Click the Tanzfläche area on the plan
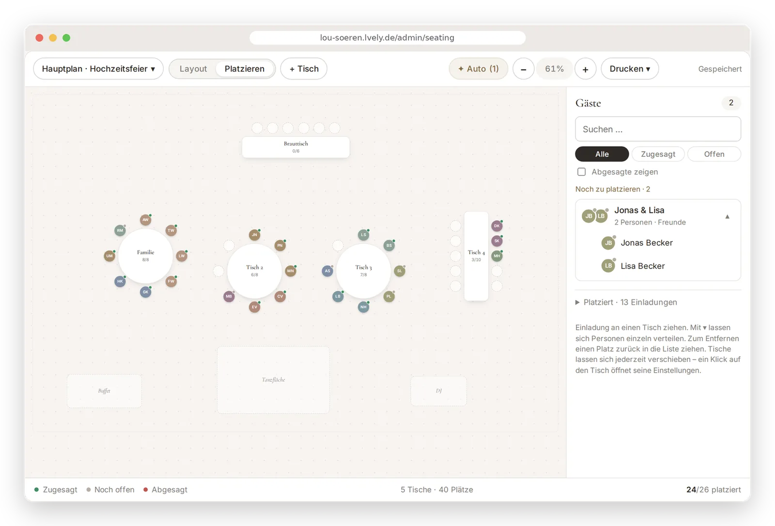This screenshot has width=775, height=526. [273, 380]
